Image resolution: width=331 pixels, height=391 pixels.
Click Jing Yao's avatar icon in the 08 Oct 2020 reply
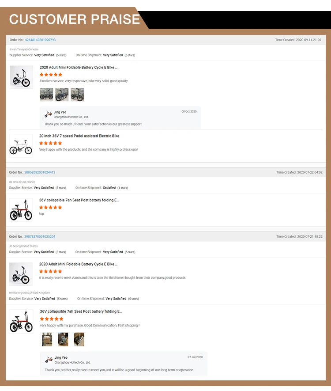(49, 114)
